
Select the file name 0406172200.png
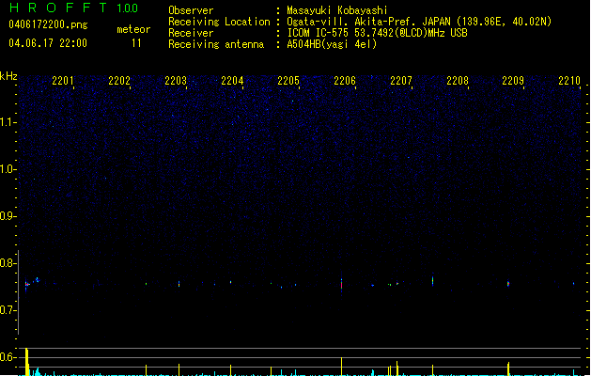tap(48, 24)
